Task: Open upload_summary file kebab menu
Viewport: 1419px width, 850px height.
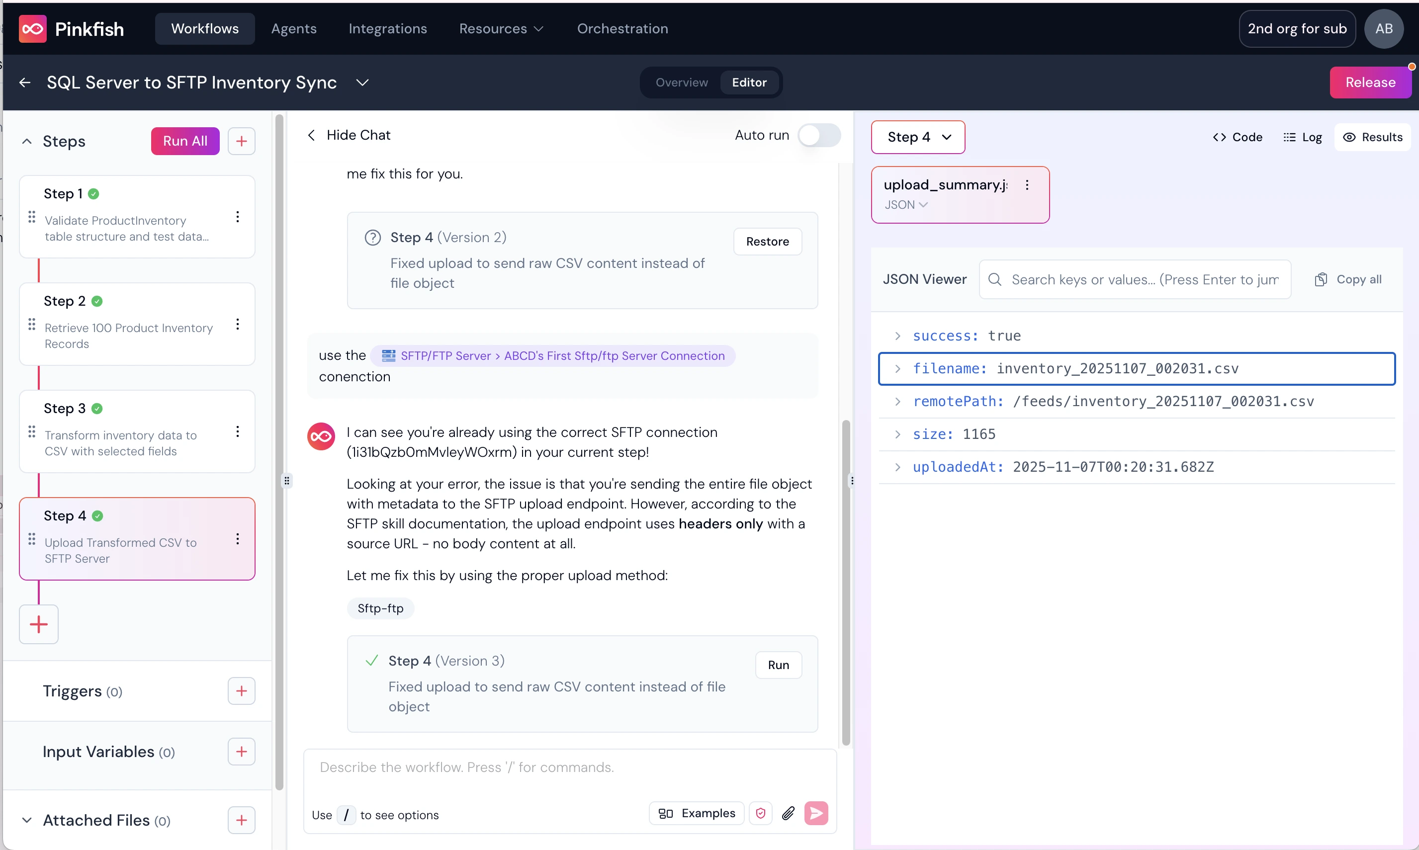Action: 1027,185
